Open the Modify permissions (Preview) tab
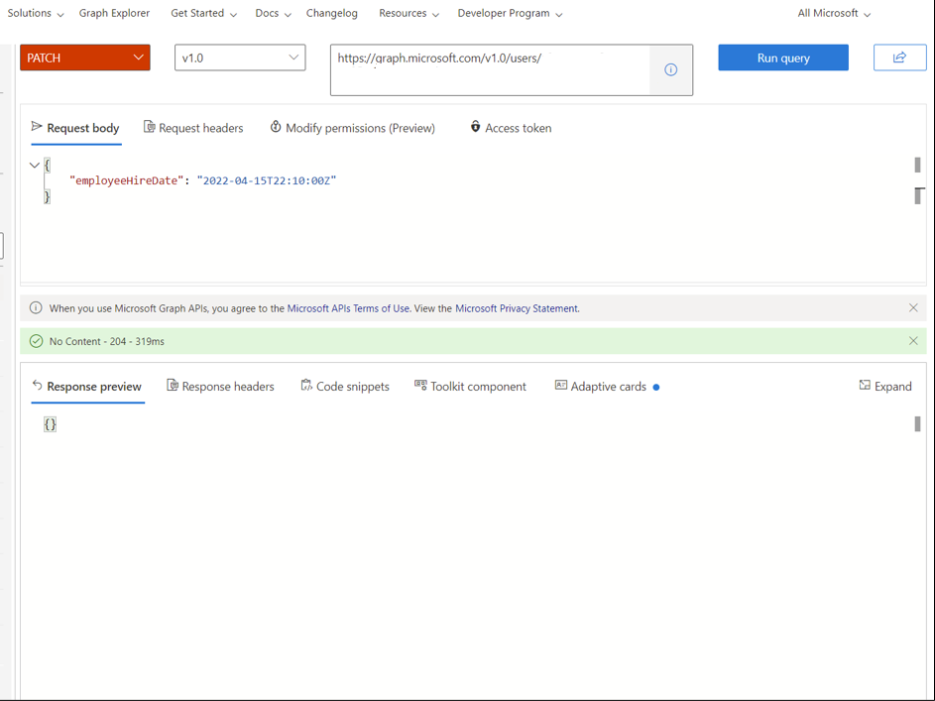The width and height of the screenshot is (935, 701). (352, 128)
